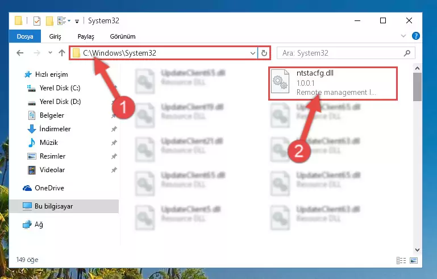This screenshot has height=279, width=437.
Task: Click the address bar path C:\Windows\System32
Action: pyautogui.click(x=119, y=53)
